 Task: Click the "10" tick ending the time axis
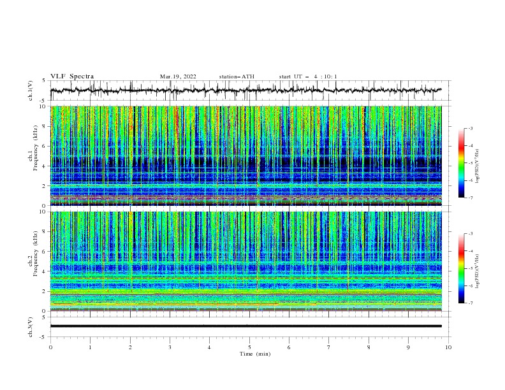448,347
